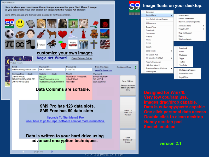Open Computer from the start menu
Image resolution: width=209 pixels, height=157 pixels.
click(x=150, y=12)
